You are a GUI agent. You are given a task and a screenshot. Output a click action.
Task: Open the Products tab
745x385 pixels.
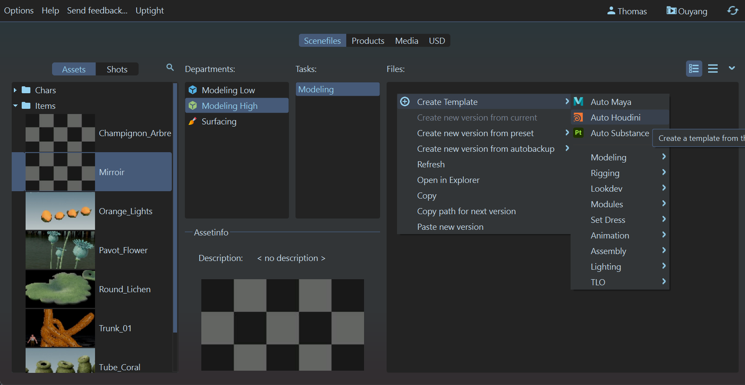(x=368, y=41)
